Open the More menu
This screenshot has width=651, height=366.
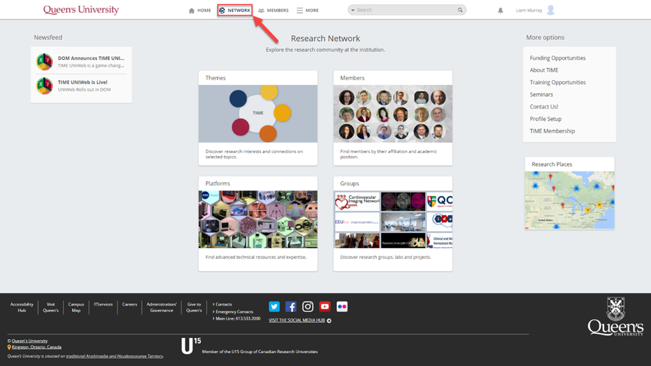[x=308, y=10]
